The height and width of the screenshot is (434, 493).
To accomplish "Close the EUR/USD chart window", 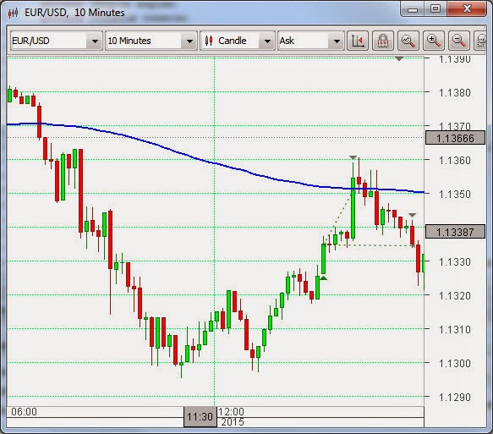I will [x=467, y=9].
